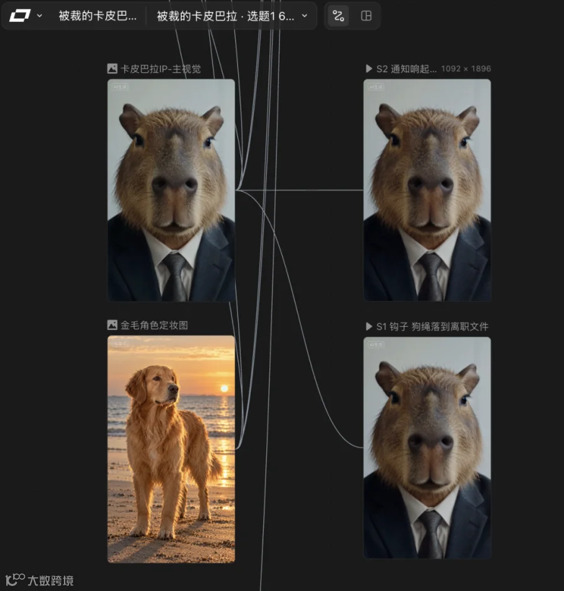Play the S1 钩子 video node
Image resolution: width=564 pixels, height=591 pixels.
[x=369, y=326]
